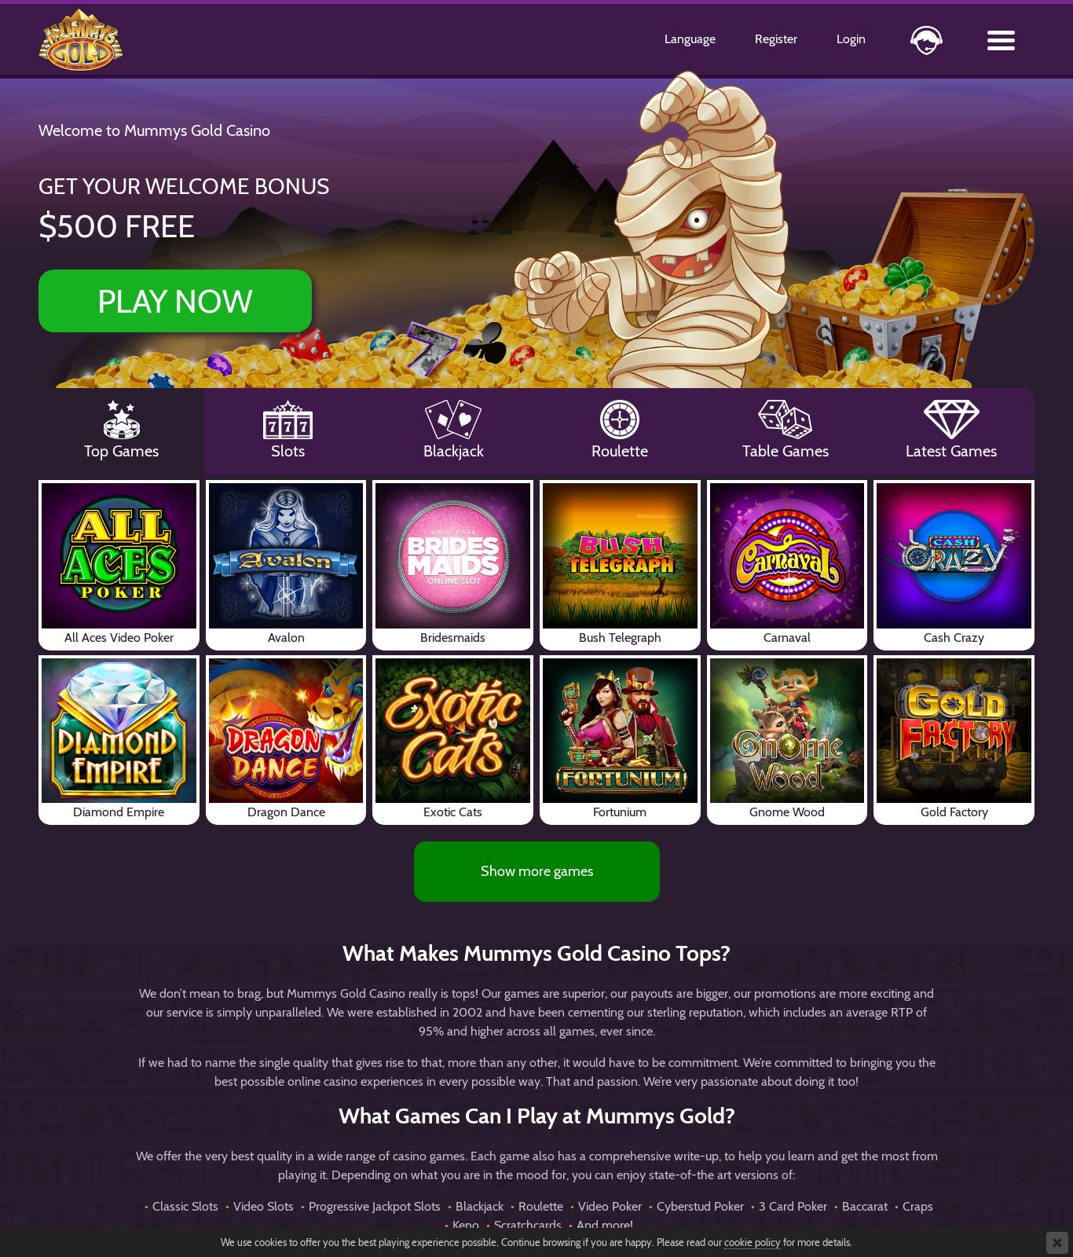
Task: Switch to the Top Games tab
Action: (x=122, y=431)
